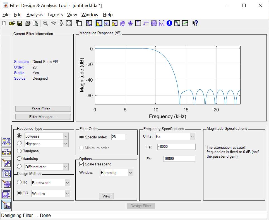Open Set Quantization Parameters sidebar panel
The image size is (269, 220).
pos(6,163)
